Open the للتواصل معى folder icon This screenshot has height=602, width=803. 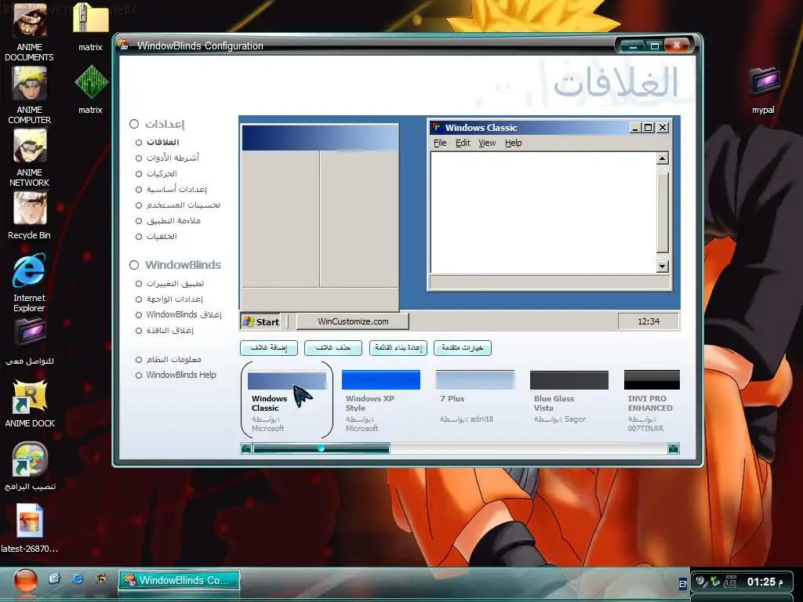coord(30,342)
